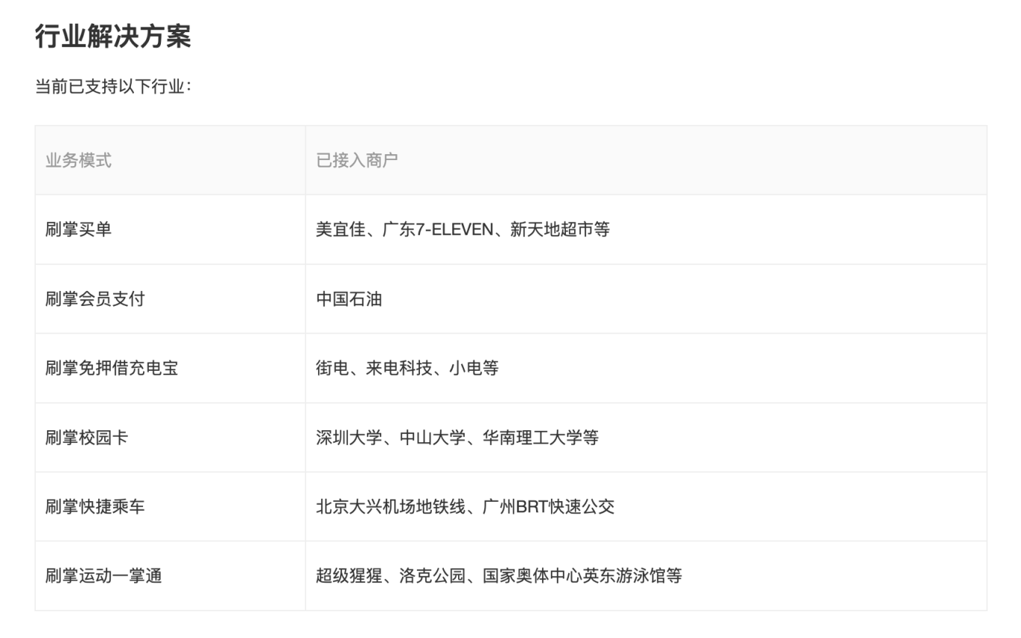
Task: Click the 广州BRT快速公交 text
Action: [x=550, y=506]
